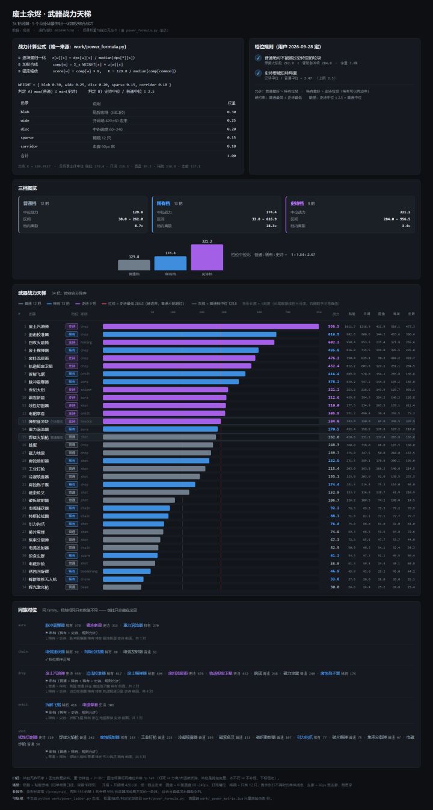Click the 958.5 score on the first row
The height and width of the screenshot is (810, 433).
pos(334,326)
